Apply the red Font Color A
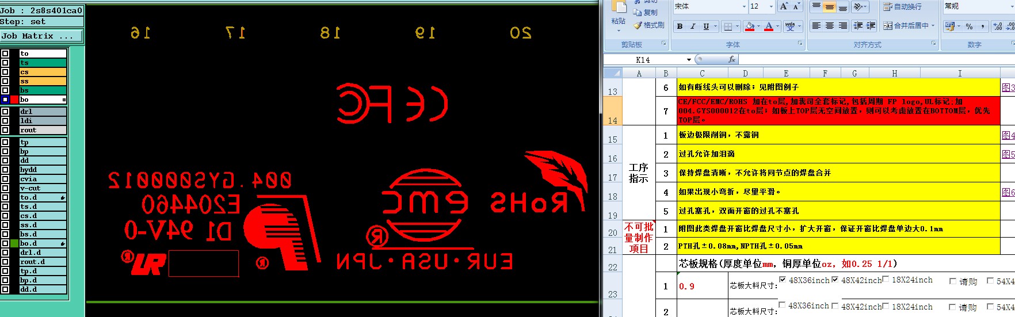1015x317 pixels. point(769,26)
